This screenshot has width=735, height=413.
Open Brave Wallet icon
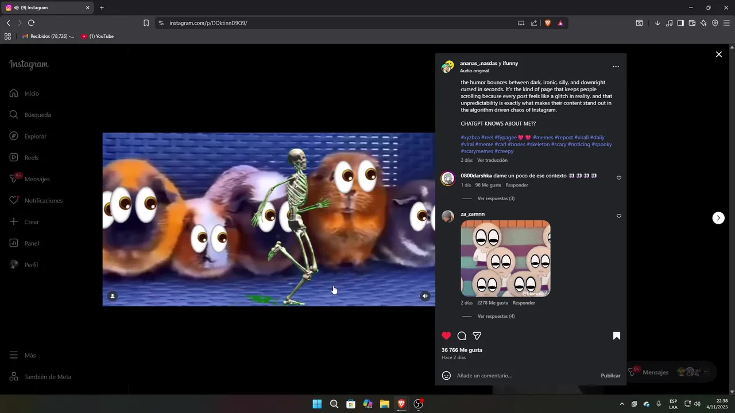tap(692, 23)
